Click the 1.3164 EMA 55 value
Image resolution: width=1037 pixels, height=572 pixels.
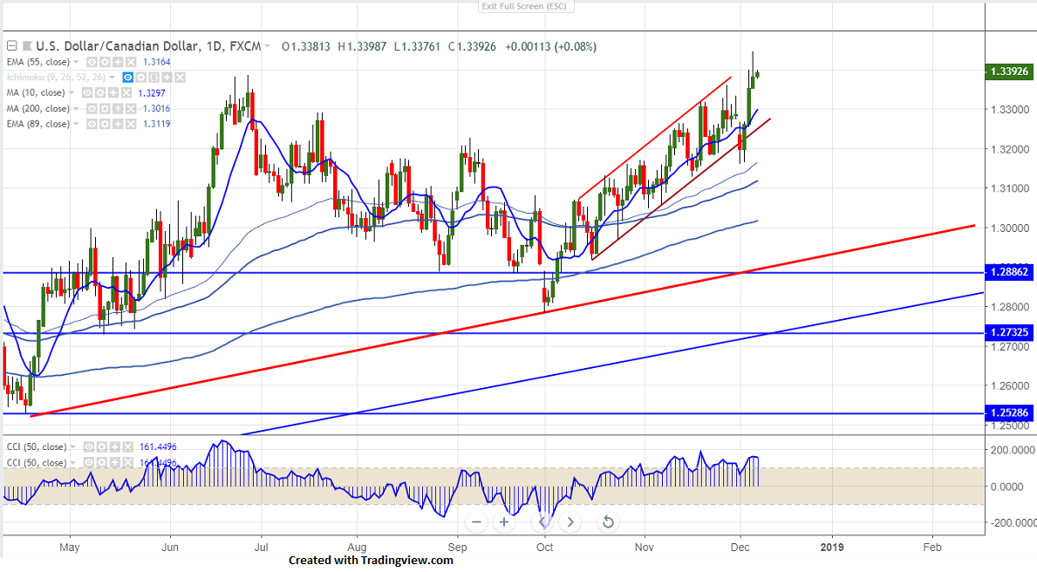click(157, 62)
